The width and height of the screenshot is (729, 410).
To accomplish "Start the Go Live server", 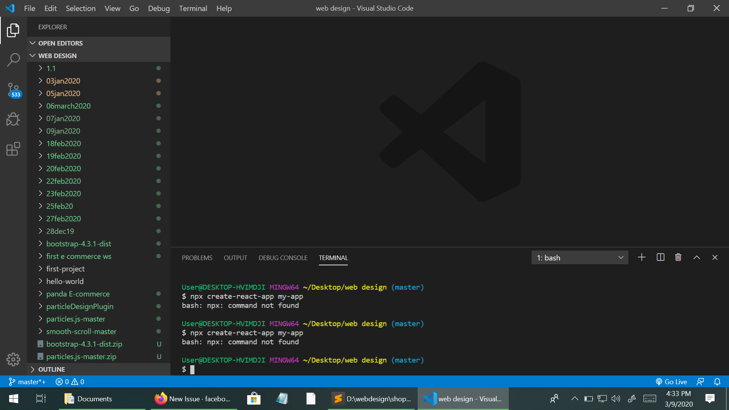I will pyautogui.click(x=671, y=382).
